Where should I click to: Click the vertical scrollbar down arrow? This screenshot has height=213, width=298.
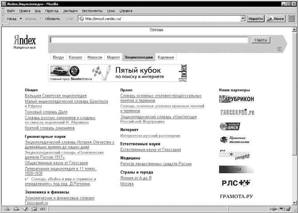(x=294, y=202)
